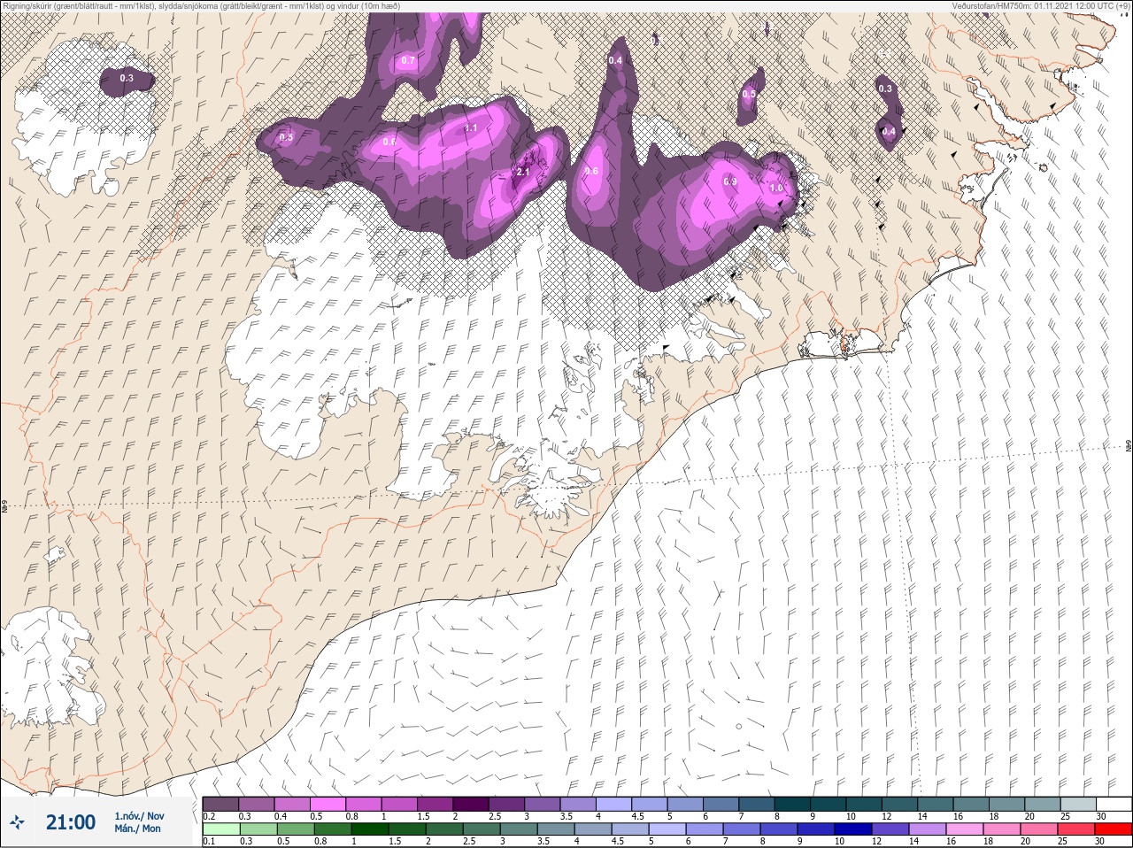Viewport: 1133px width, 848px height.
Task: Click the 21:00 forecast time label
Action: (71, 822)
